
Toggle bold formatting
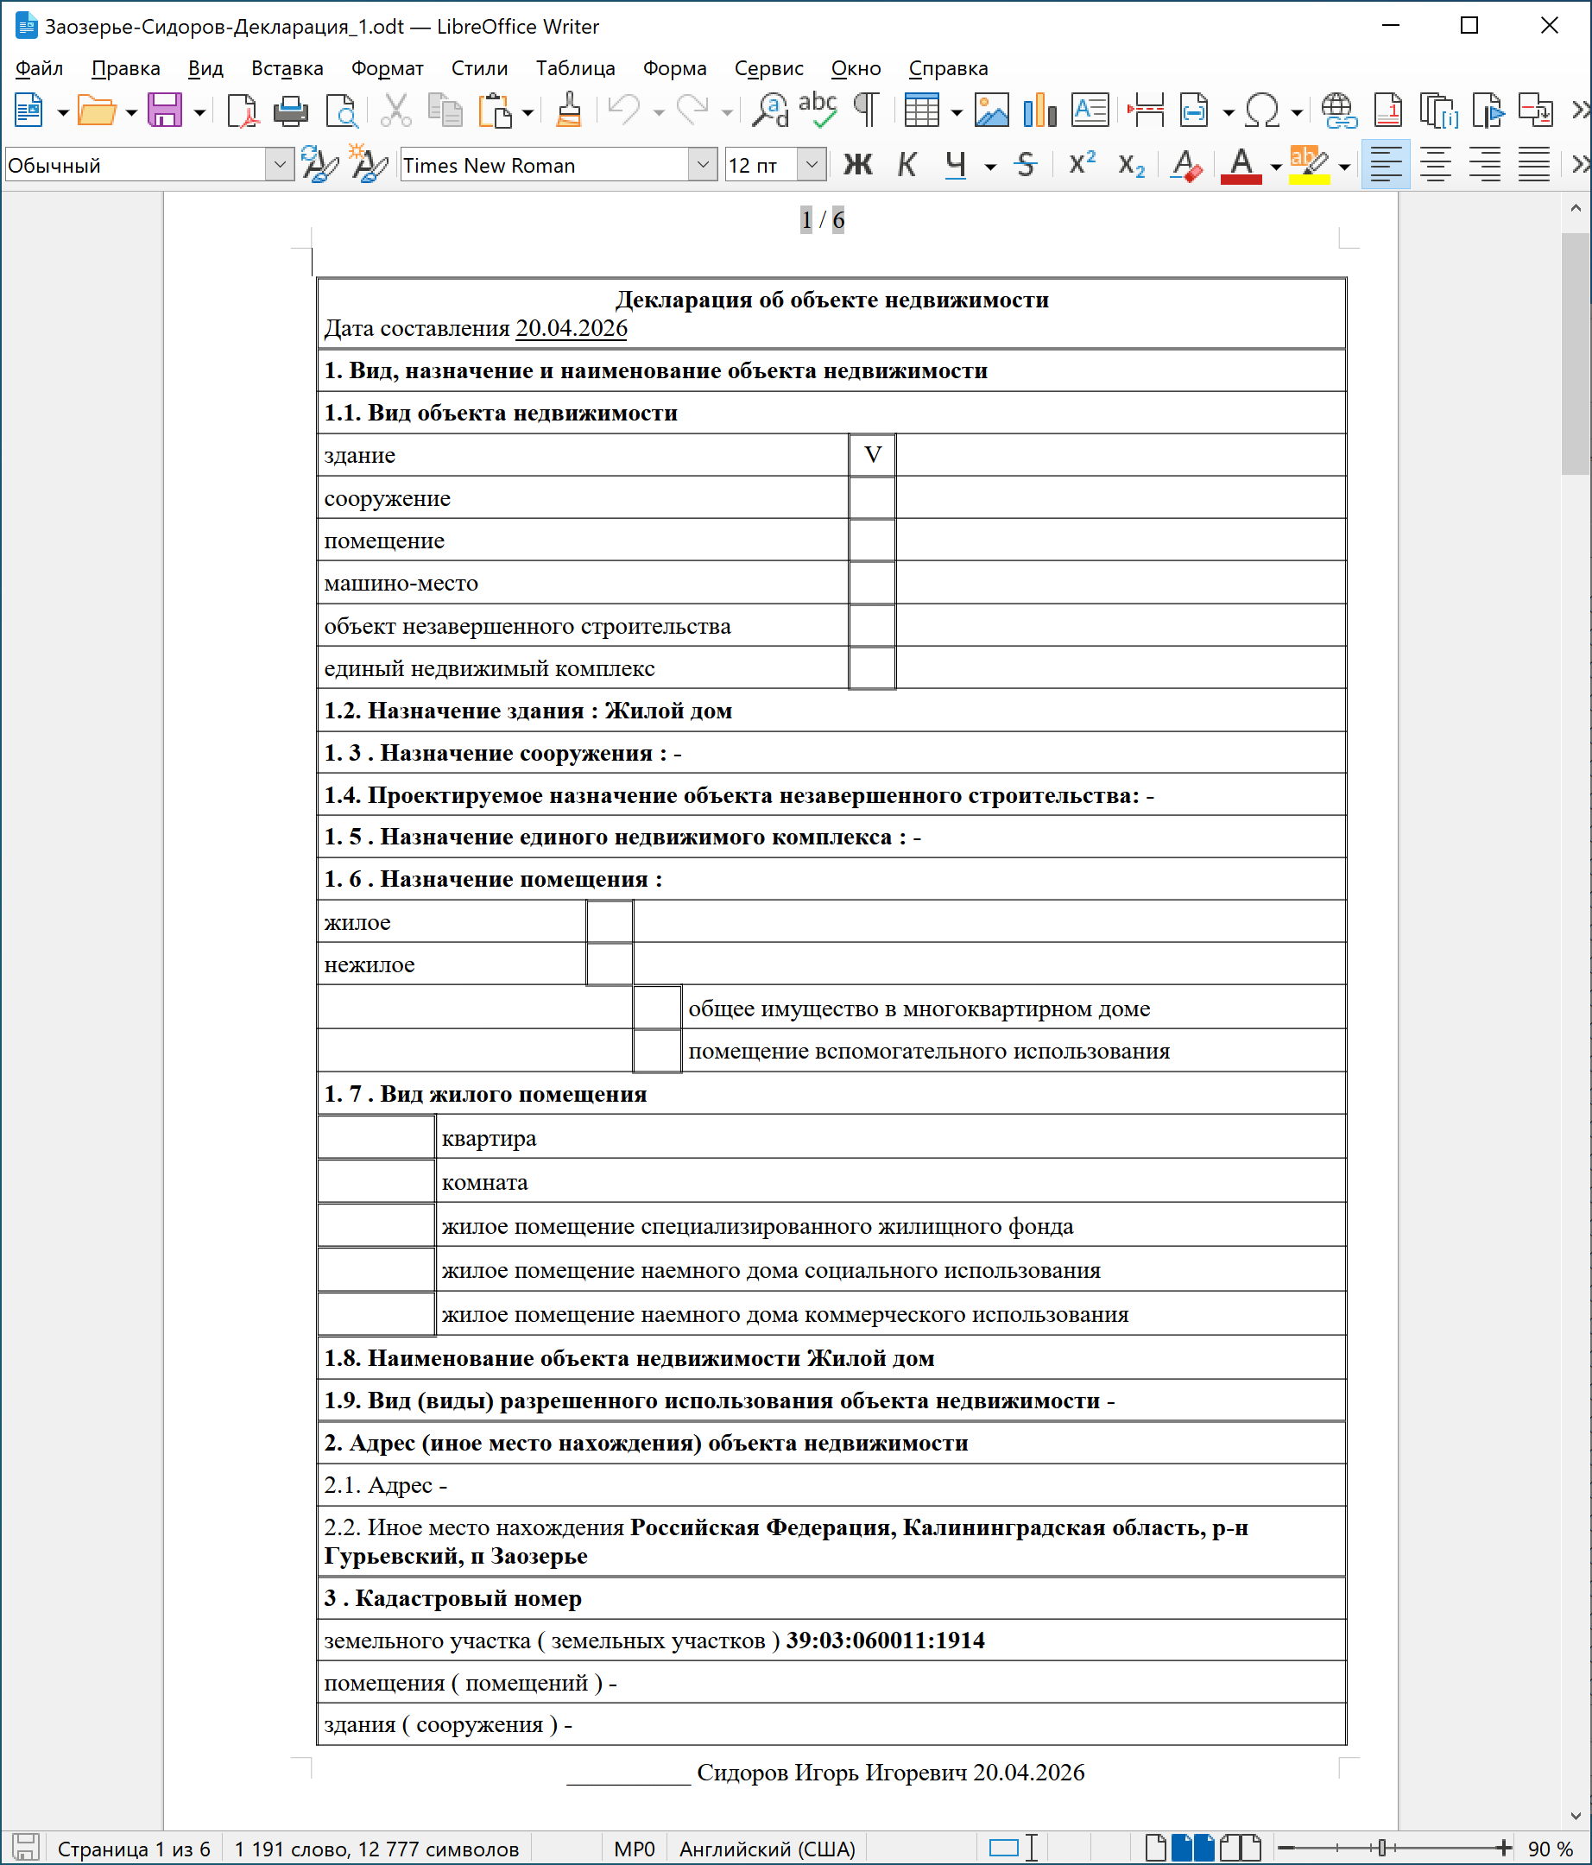pyautogui.click(x=857, y=166)
